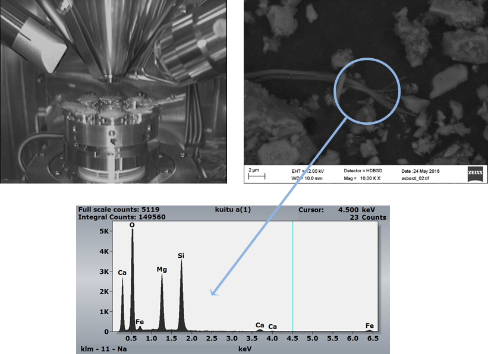This screenshot has height=354, width=488.
Task: Click the Ca label near 3.7 keV
Action: 260,325
